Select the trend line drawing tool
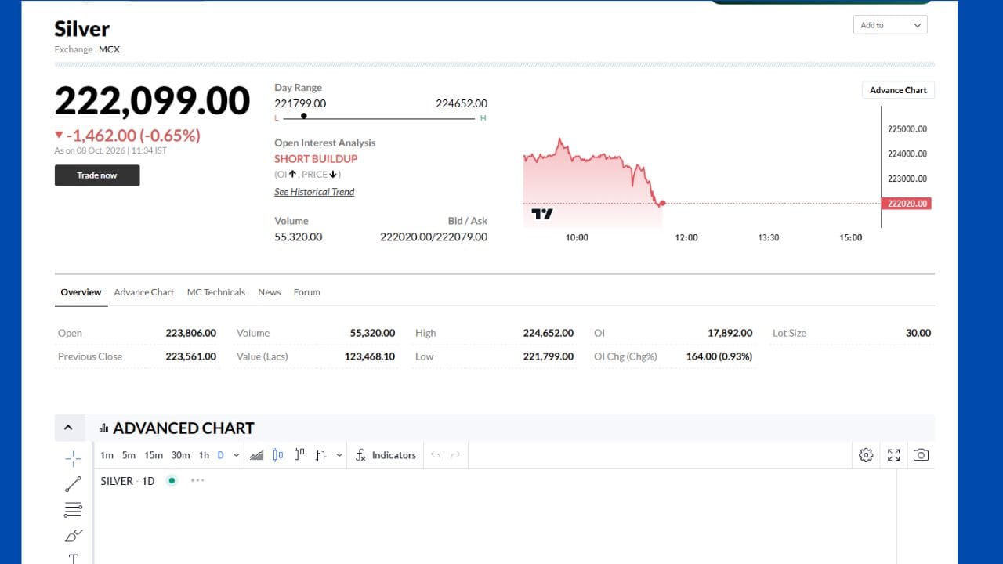Viewport: 1003px width, 564px height. pos(73,484)
